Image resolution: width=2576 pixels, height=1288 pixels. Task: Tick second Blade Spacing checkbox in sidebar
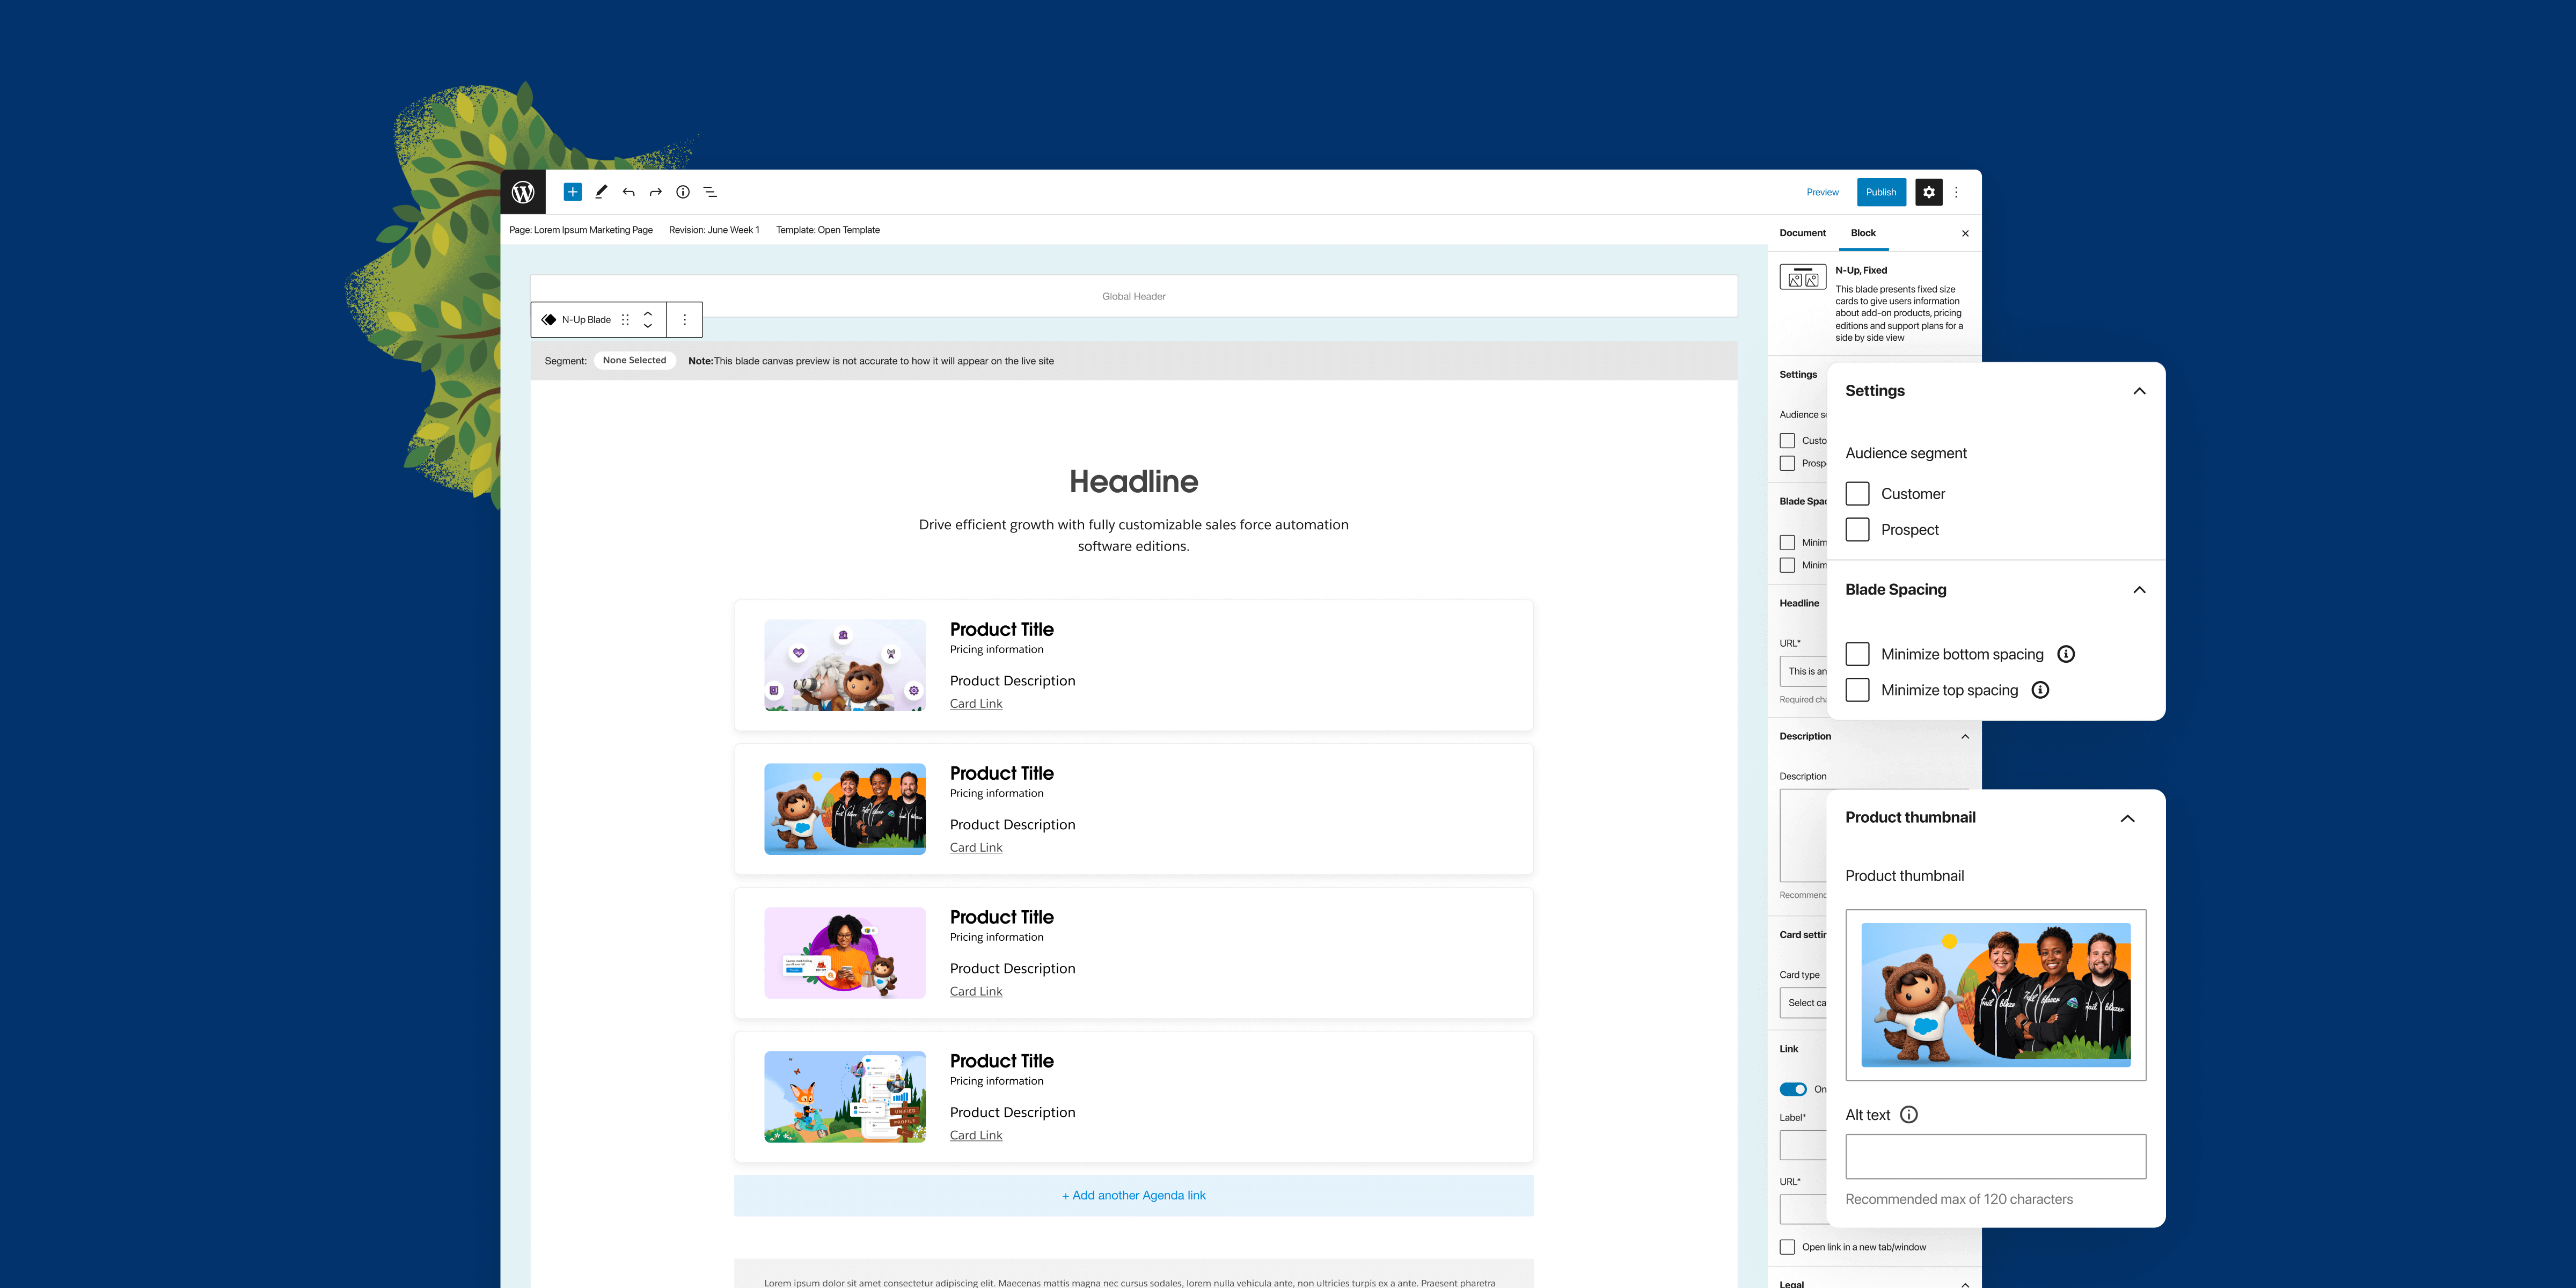(x=1787, y=565)
